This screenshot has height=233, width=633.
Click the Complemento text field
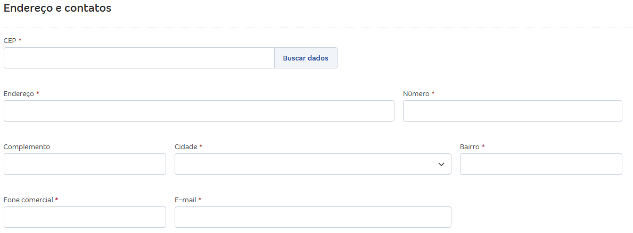click(85, 164)
